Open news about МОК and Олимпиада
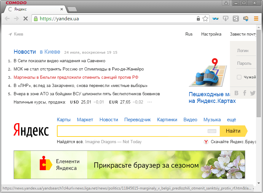Image resolution: width=263 pixels, height=193 pixels. pos(79,69)
